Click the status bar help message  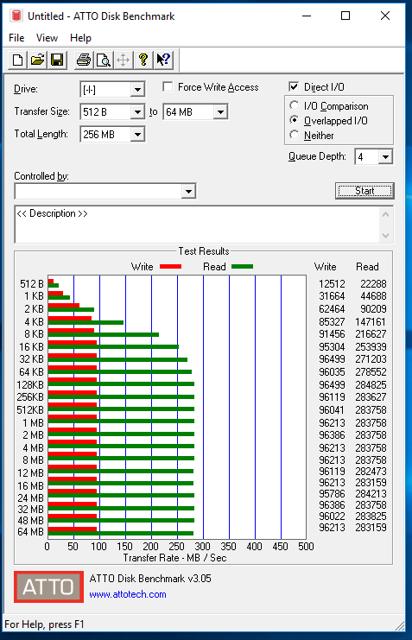(x=44, y=624)
